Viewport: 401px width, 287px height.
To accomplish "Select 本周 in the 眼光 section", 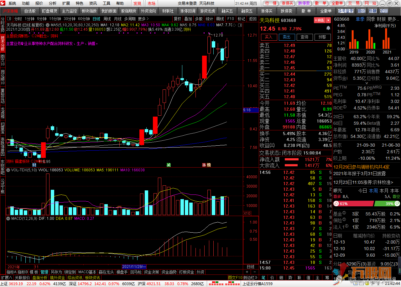I will point(373,190).
